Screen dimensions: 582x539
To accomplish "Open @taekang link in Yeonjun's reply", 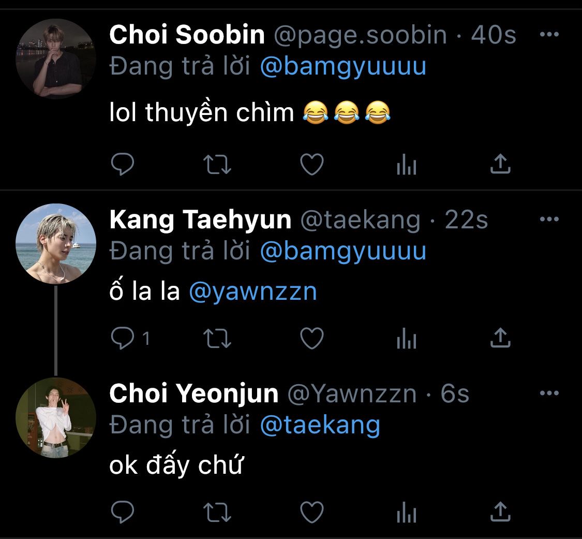I will (320, 425).
